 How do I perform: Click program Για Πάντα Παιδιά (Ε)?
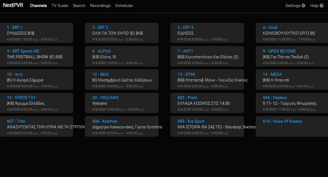point(290,57)
